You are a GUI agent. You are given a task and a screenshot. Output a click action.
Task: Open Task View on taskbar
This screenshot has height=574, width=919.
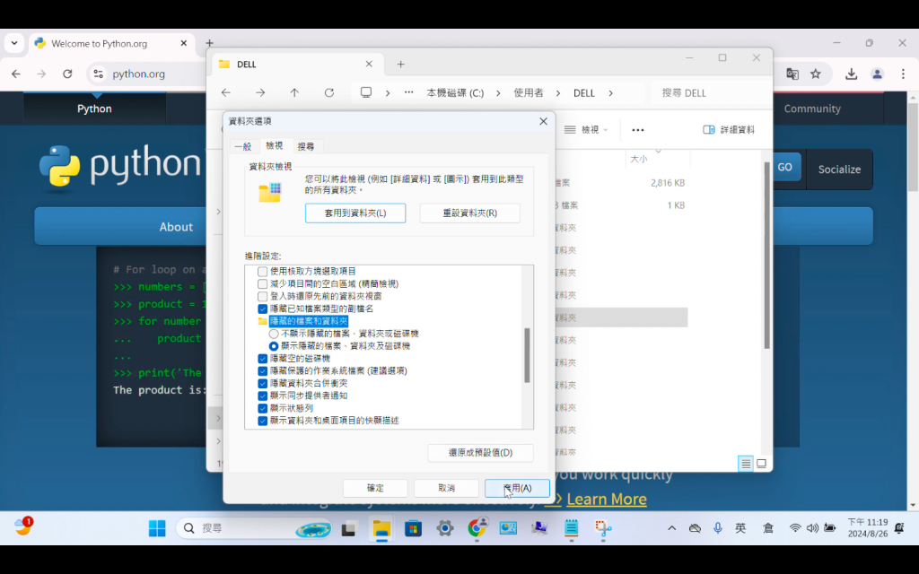(x=349, y=528)
